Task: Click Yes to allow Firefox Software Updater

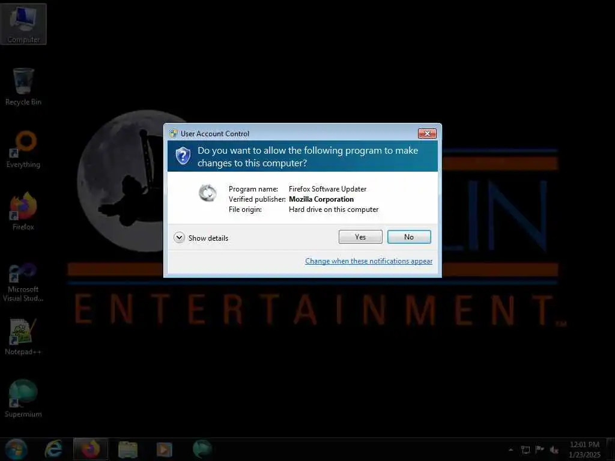Action: click(360, 237)
